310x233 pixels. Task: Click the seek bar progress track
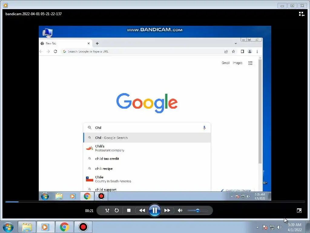pos(155,202)
